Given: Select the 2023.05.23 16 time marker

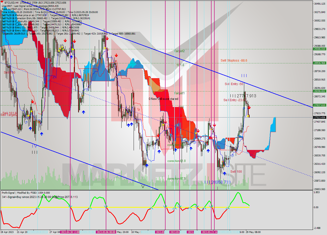Looking at the screenshot, I should click(x=209, y=232).
